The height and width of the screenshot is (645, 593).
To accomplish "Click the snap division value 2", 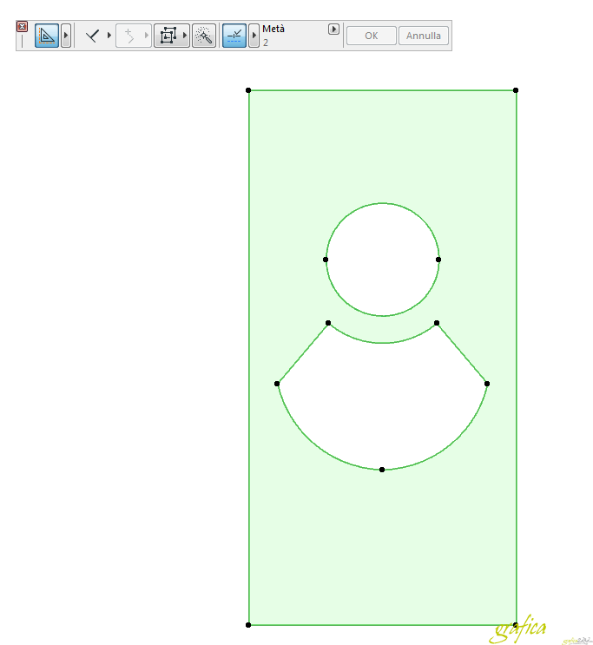I will (266, 43).
